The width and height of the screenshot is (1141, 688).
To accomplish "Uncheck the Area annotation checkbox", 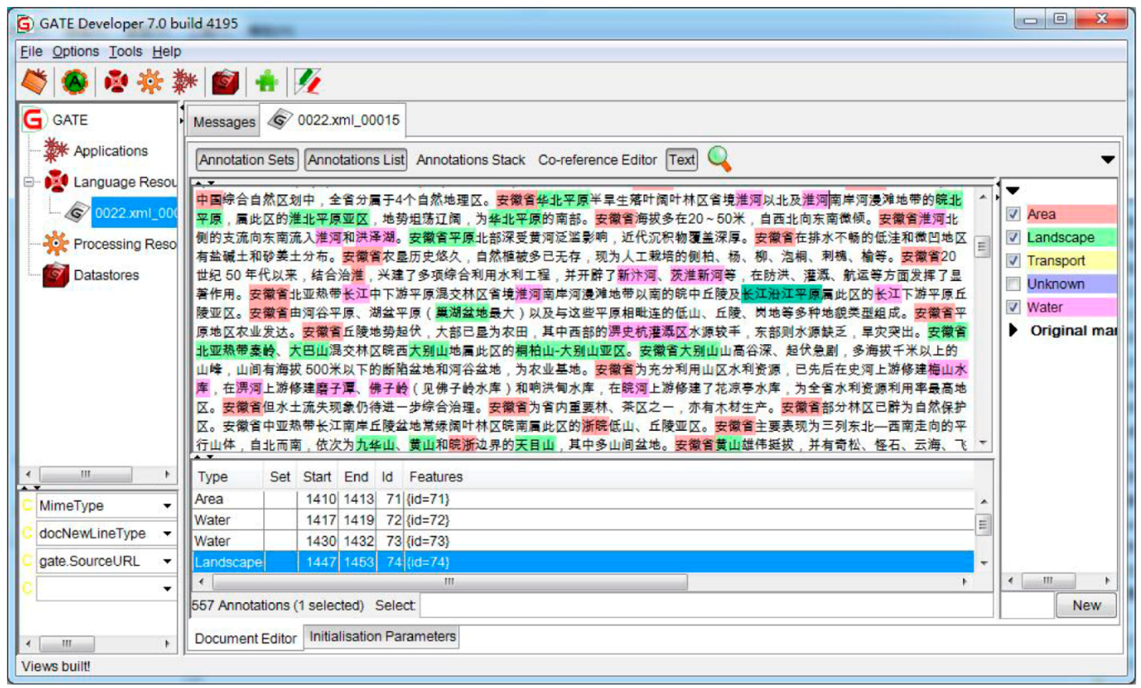I will (x=1013, y=214).
